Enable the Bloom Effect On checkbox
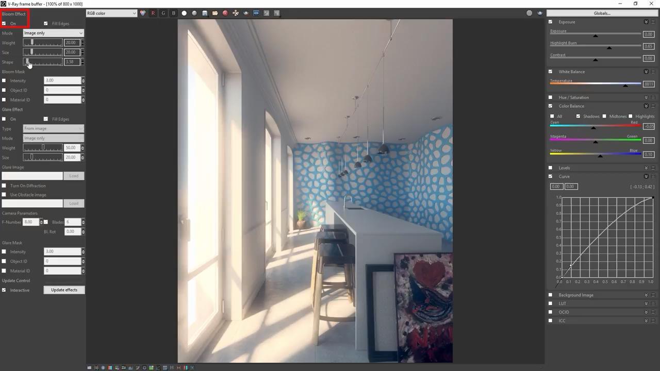 [4, 23]
